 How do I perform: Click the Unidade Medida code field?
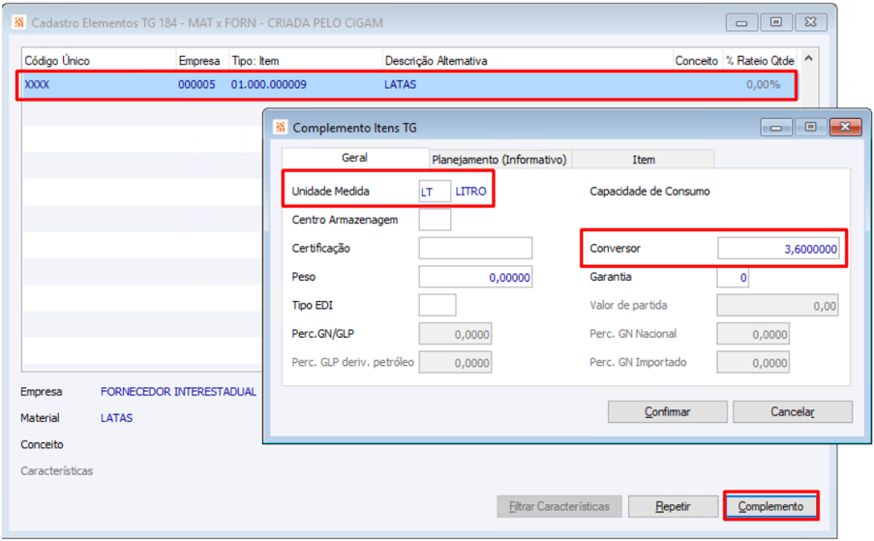click(434, 192)
